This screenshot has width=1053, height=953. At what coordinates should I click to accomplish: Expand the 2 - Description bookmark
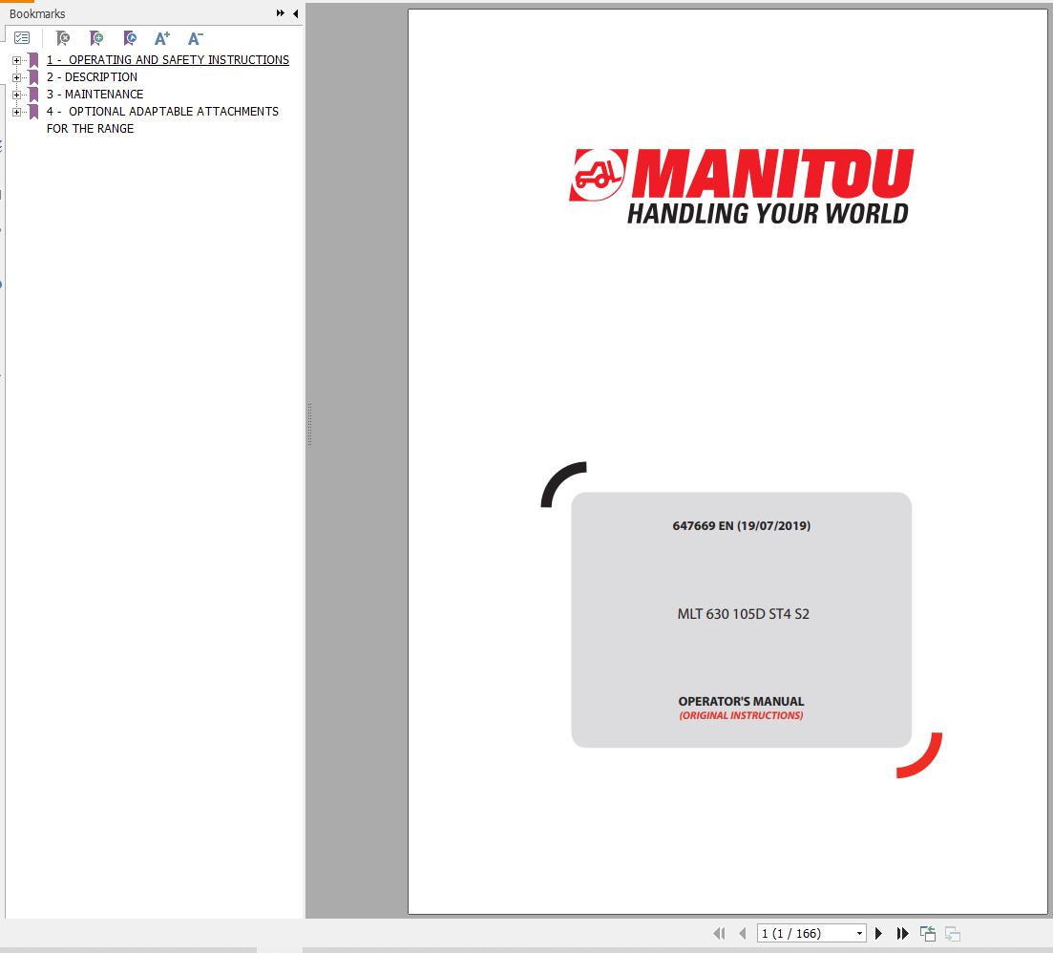click(x=17, y=77)
